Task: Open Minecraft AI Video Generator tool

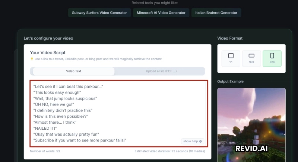Action: click(x=161, y=13)
